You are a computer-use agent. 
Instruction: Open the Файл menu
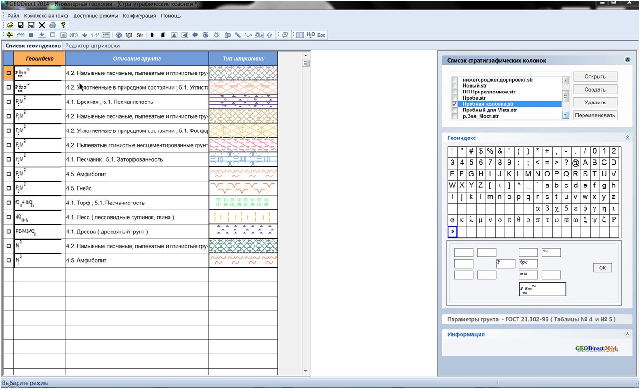click(13, 16)
